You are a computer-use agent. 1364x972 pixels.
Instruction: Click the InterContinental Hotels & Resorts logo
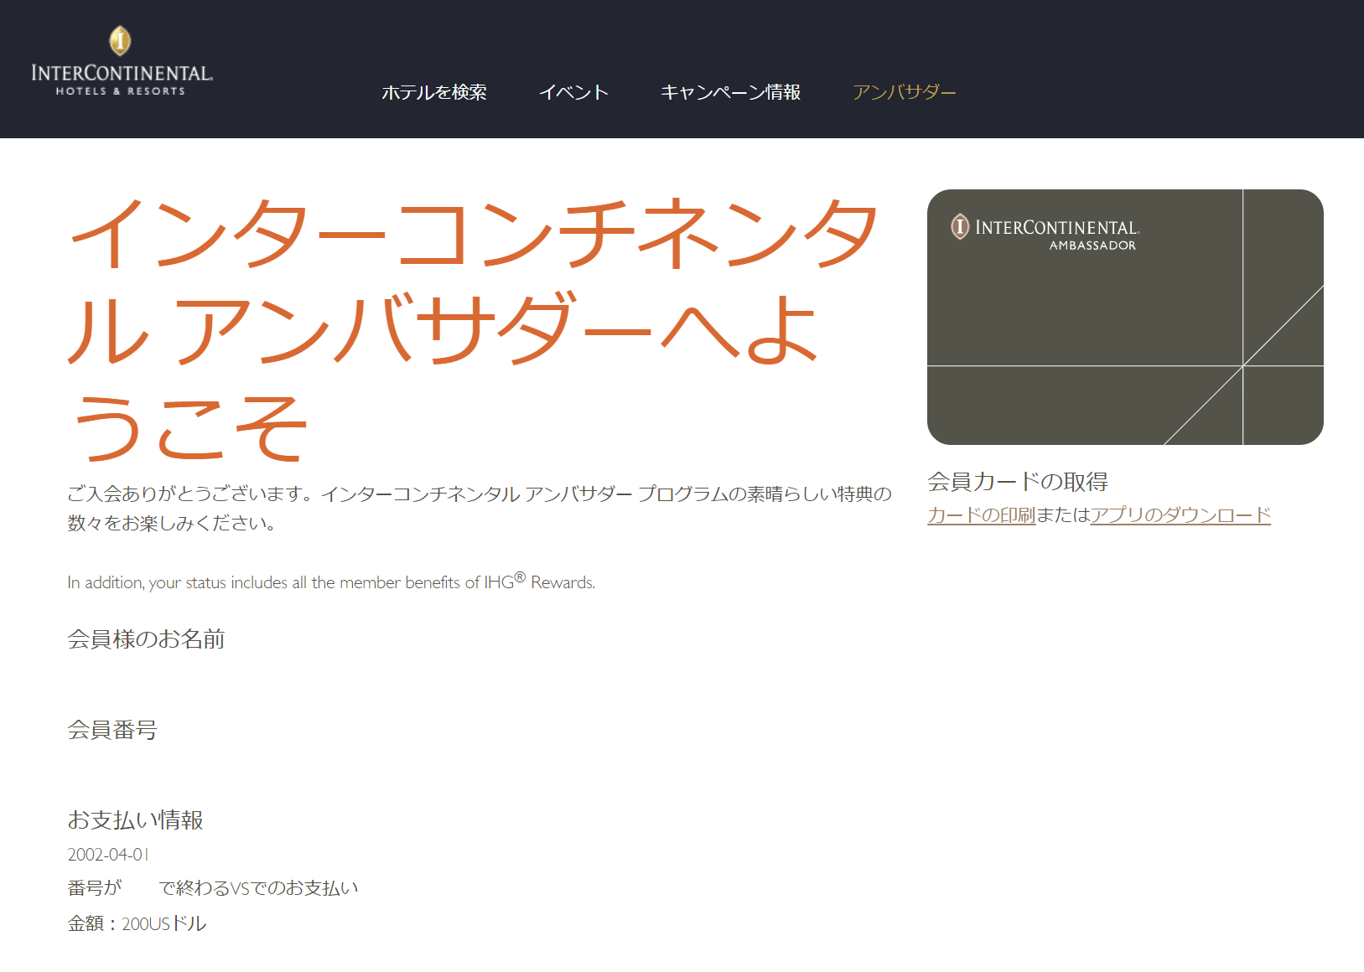tap(122, 61)
